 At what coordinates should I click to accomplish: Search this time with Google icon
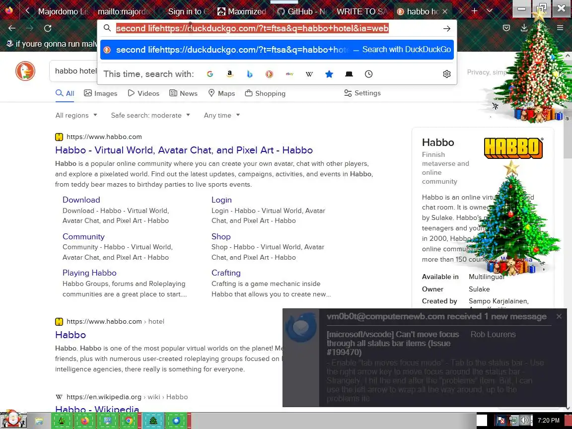210,74
